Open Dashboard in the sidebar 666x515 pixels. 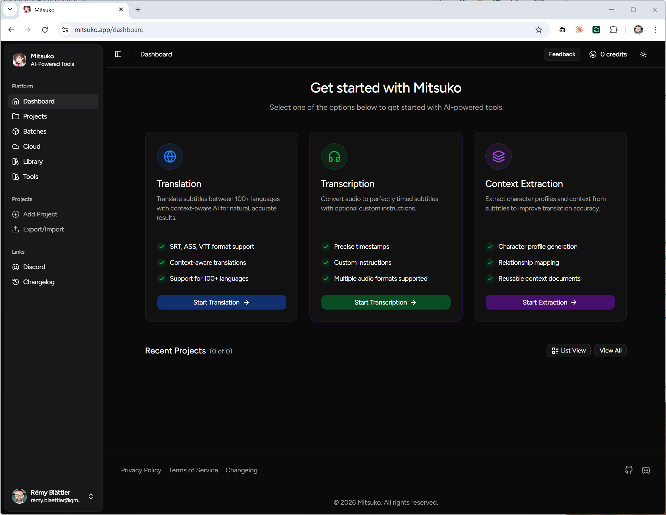pyautogui.click(x=53, y=101)
